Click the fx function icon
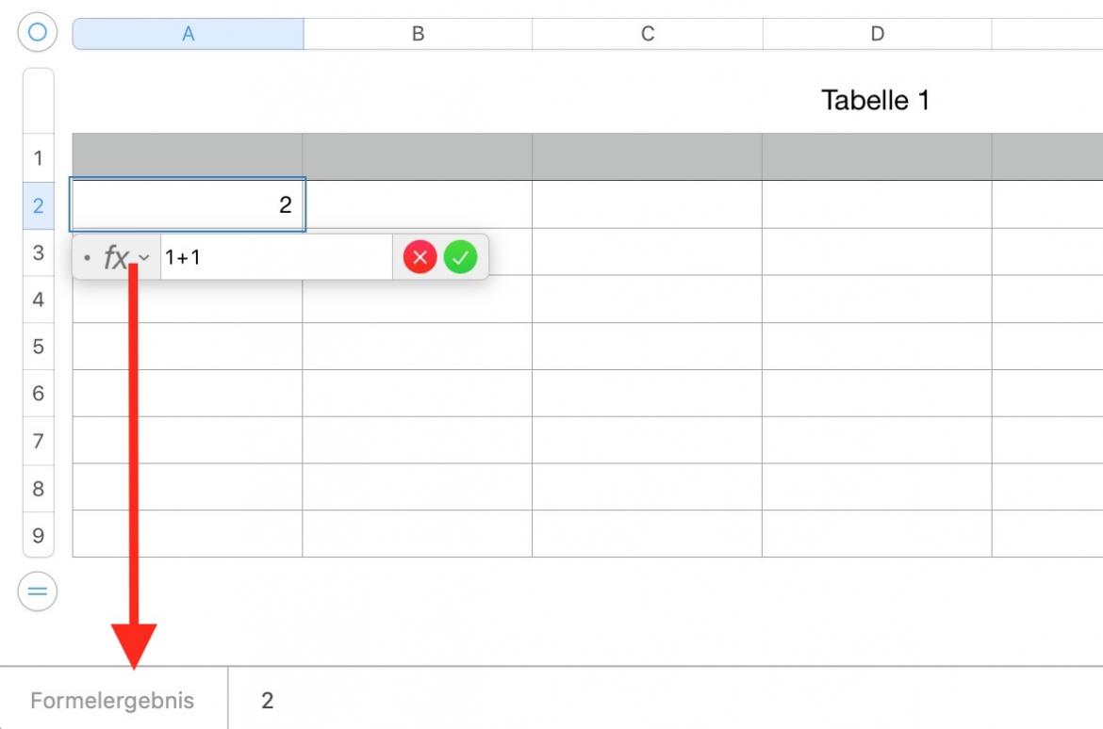The height and width of the screenshot is (729, 1103). tap(115, 257)
